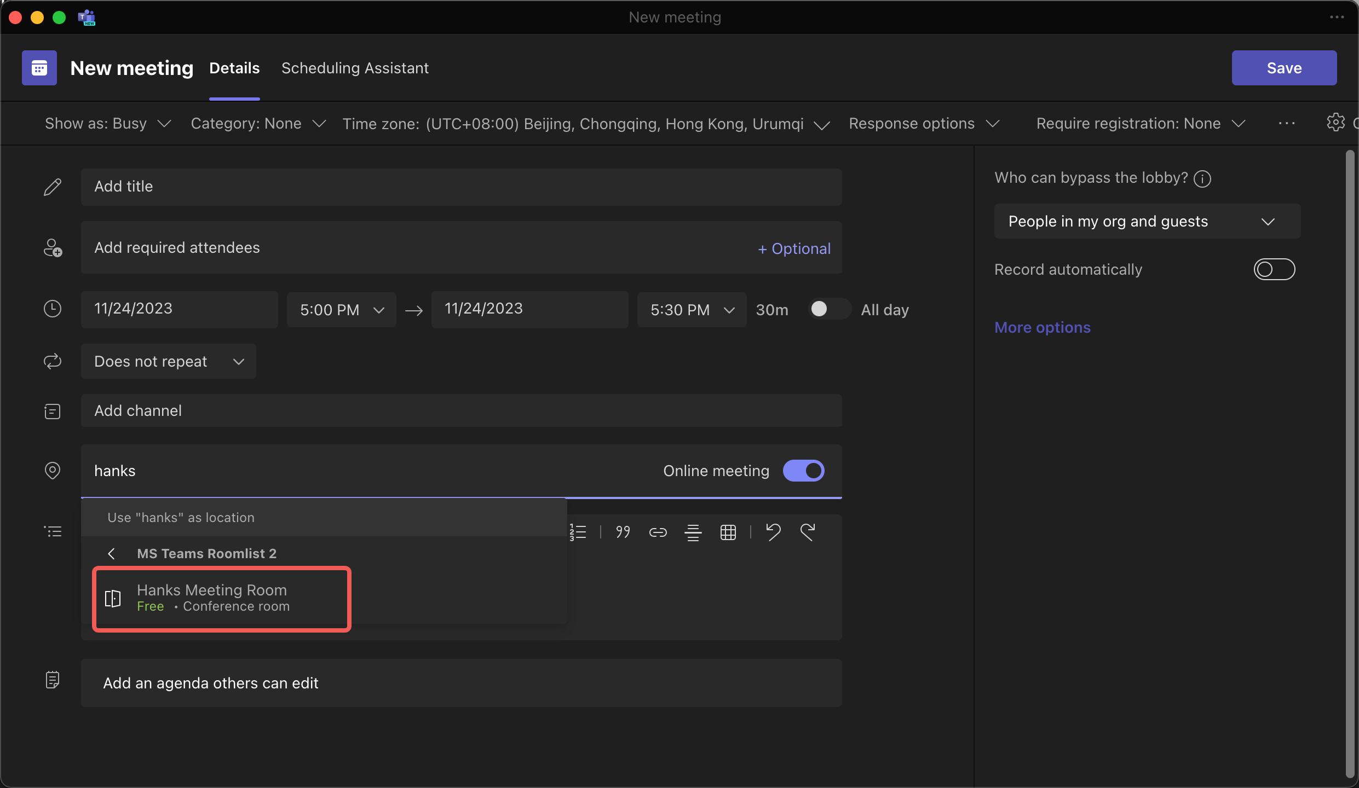This screenshot has height=788, width=1359.
Task: Open the Show as: Busy dropdown
Action: 108,124
